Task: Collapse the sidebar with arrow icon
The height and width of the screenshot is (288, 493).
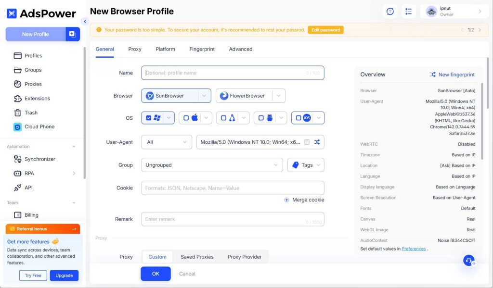Action: pos(85,21)
